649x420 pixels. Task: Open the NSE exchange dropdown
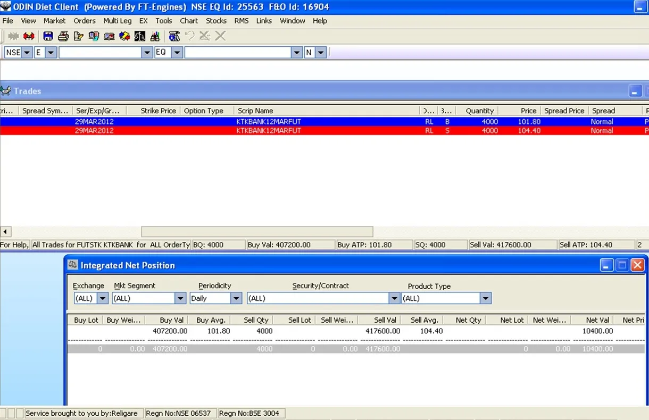[x=27, y=53]
